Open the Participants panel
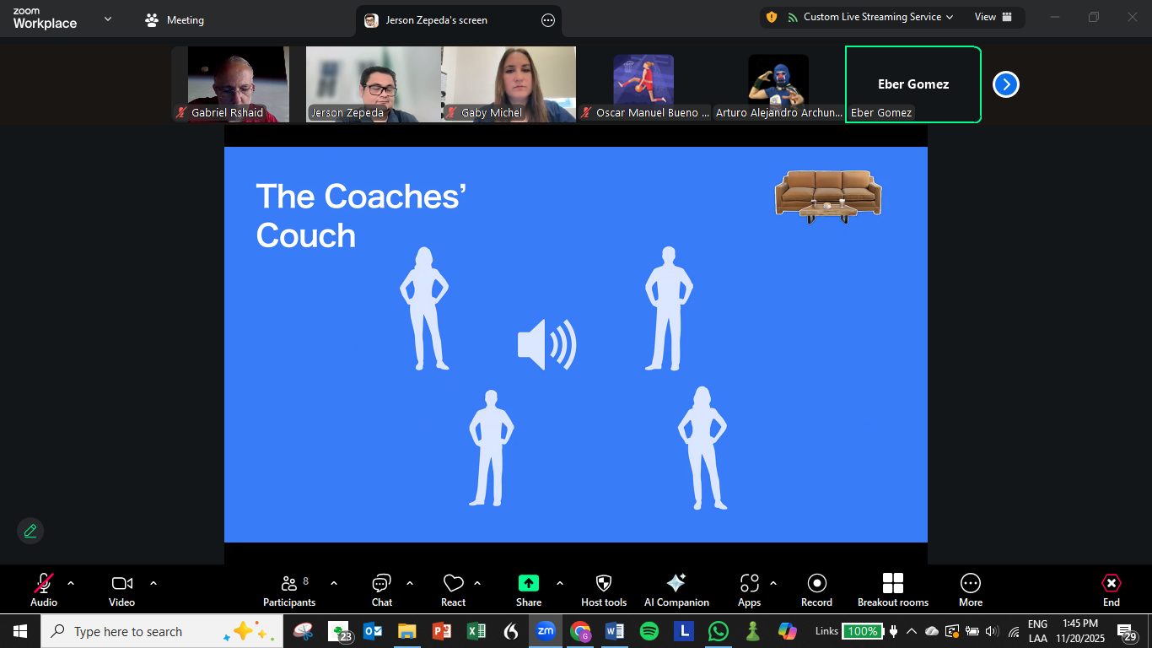This screenshot has height=648, width=1152. (289, 590)
